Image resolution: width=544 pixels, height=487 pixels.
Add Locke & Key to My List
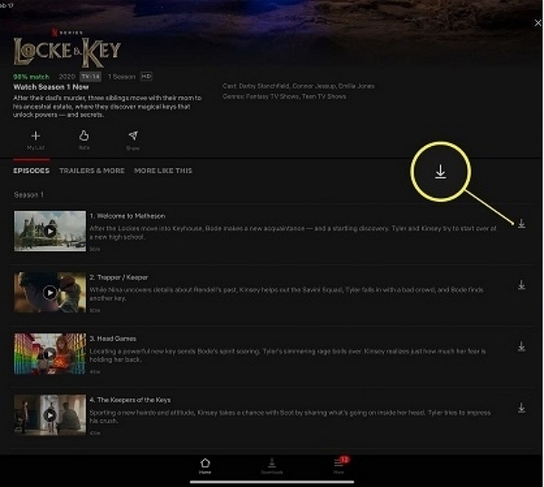click(35, 137)
